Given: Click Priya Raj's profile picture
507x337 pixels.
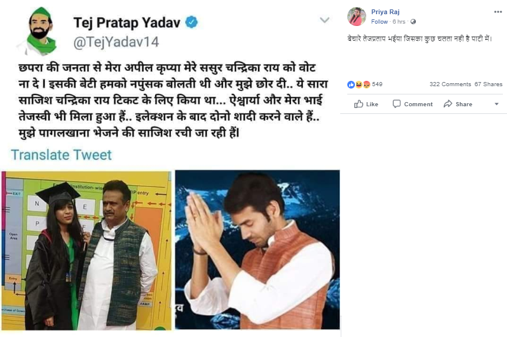Looking at the screenshot, I should pos(357,17).
